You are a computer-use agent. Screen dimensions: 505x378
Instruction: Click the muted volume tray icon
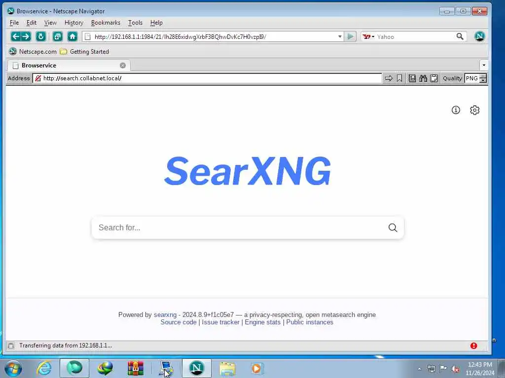[x=455, y=369]
